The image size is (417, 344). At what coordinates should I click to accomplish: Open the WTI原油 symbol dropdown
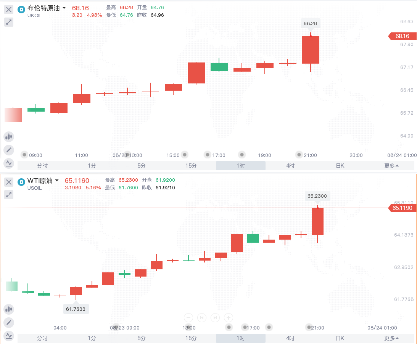57,181
